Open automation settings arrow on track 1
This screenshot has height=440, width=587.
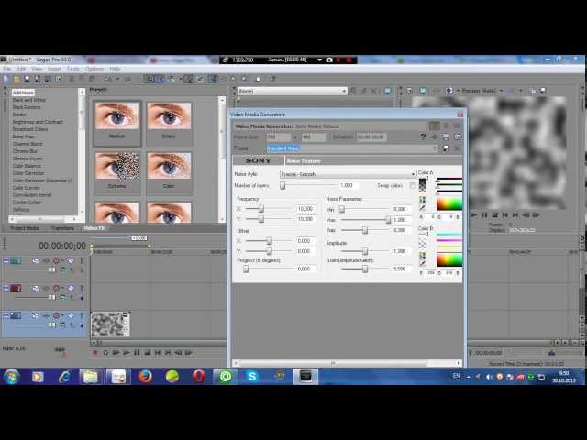point(62,260)
